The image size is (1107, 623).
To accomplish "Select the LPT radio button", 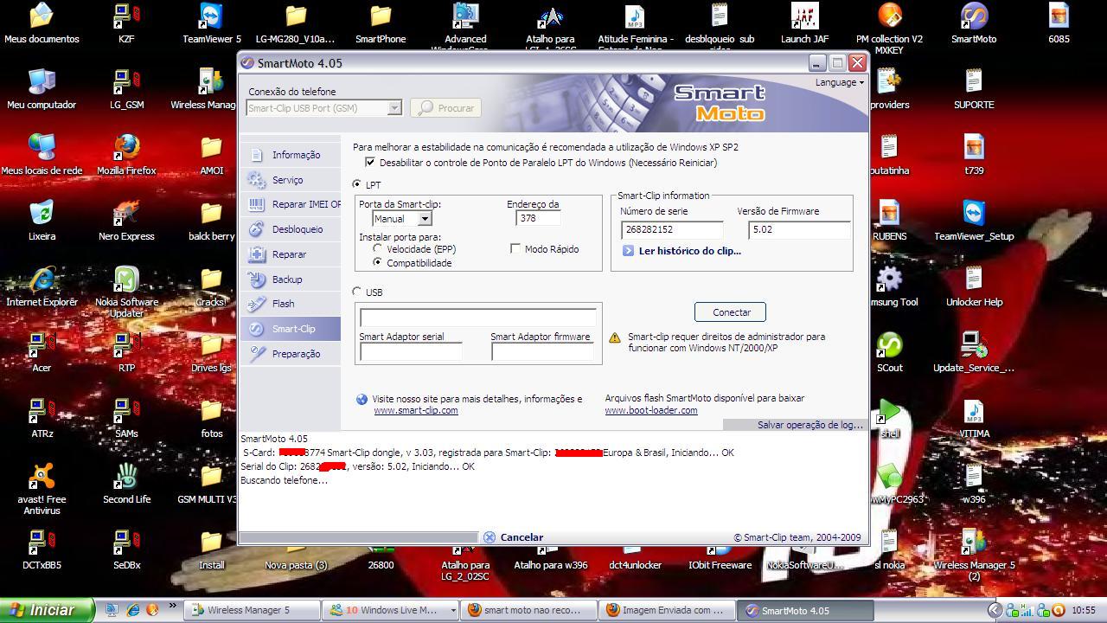I will point(357,184).
